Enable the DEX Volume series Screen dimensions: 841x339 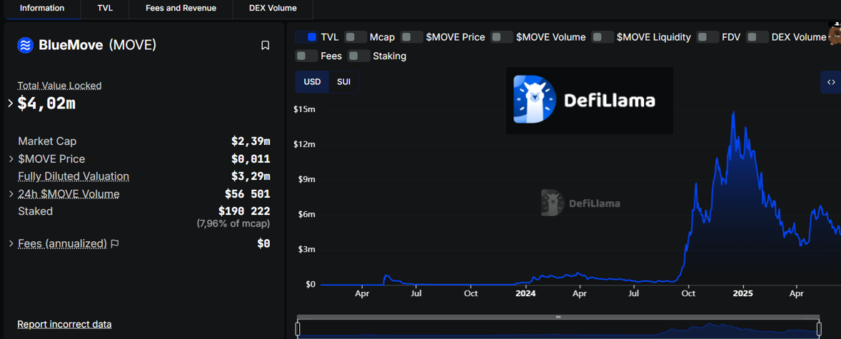pyautogui.click(x=758, y=37)
